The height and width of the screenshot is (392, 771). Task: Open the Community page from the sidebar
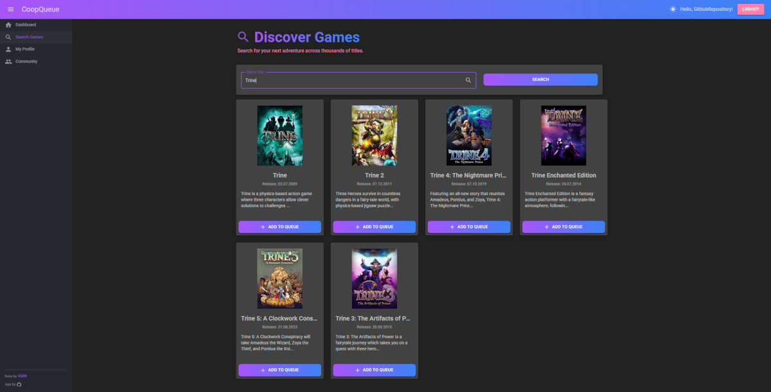point(26,62)
